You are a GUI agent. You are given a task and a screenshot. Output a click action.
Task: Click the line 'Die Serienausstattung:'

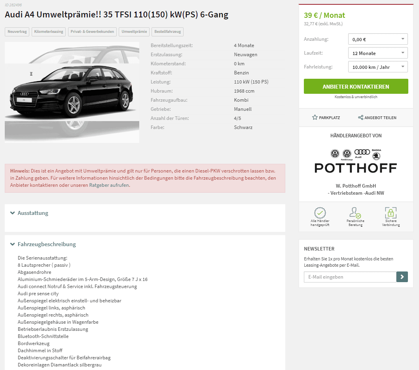coord(42,258)
